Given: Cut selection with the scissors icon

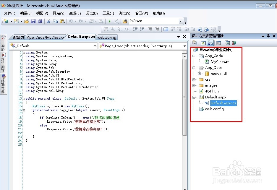Looking at the screenshot, I should pos(48,21).
